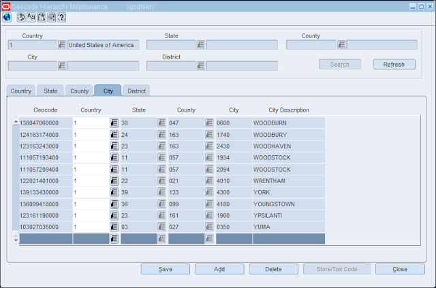The image size is (436, 288).
Task: Save the geocode changes
Action: pos(166,269)
